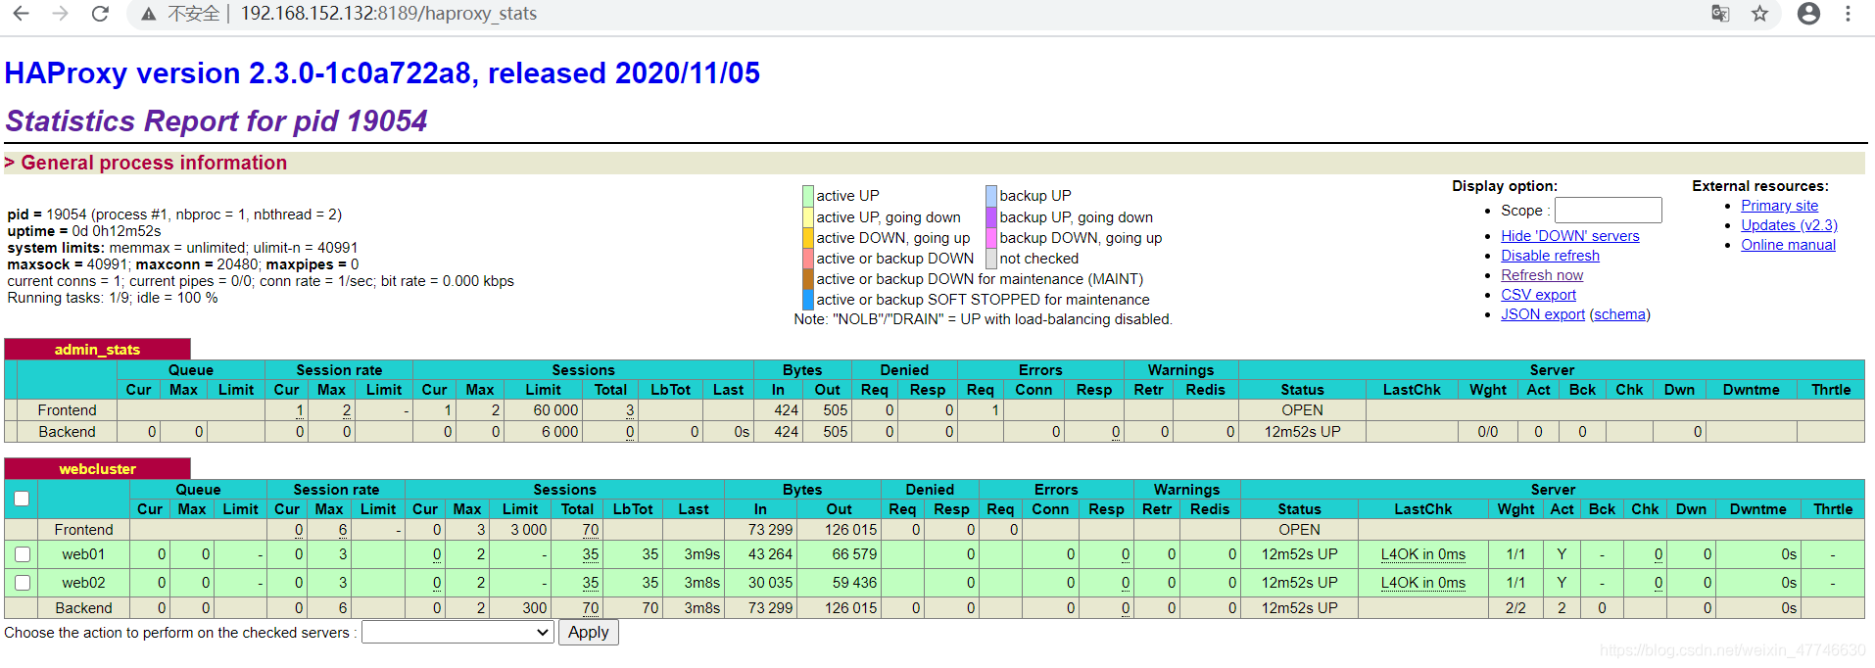This screenshot has height=668, width=1875.
Task: Open the Primary site link
Action: [1779, 206]
